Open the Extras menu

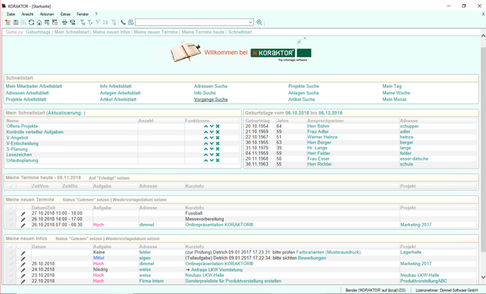click(65, 13)
